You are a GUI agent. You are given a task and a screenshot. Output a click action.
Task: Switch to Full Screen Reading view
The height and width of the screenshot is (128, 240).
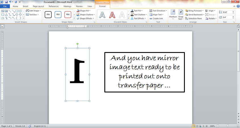click(x=197, y=126)
